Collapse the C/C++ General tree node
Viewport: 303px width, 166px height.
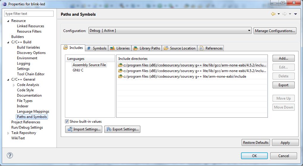click(8, 80)
